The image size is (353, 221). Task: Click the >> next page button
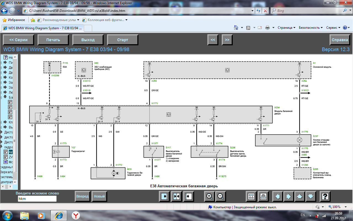click(x=227, y=40)
